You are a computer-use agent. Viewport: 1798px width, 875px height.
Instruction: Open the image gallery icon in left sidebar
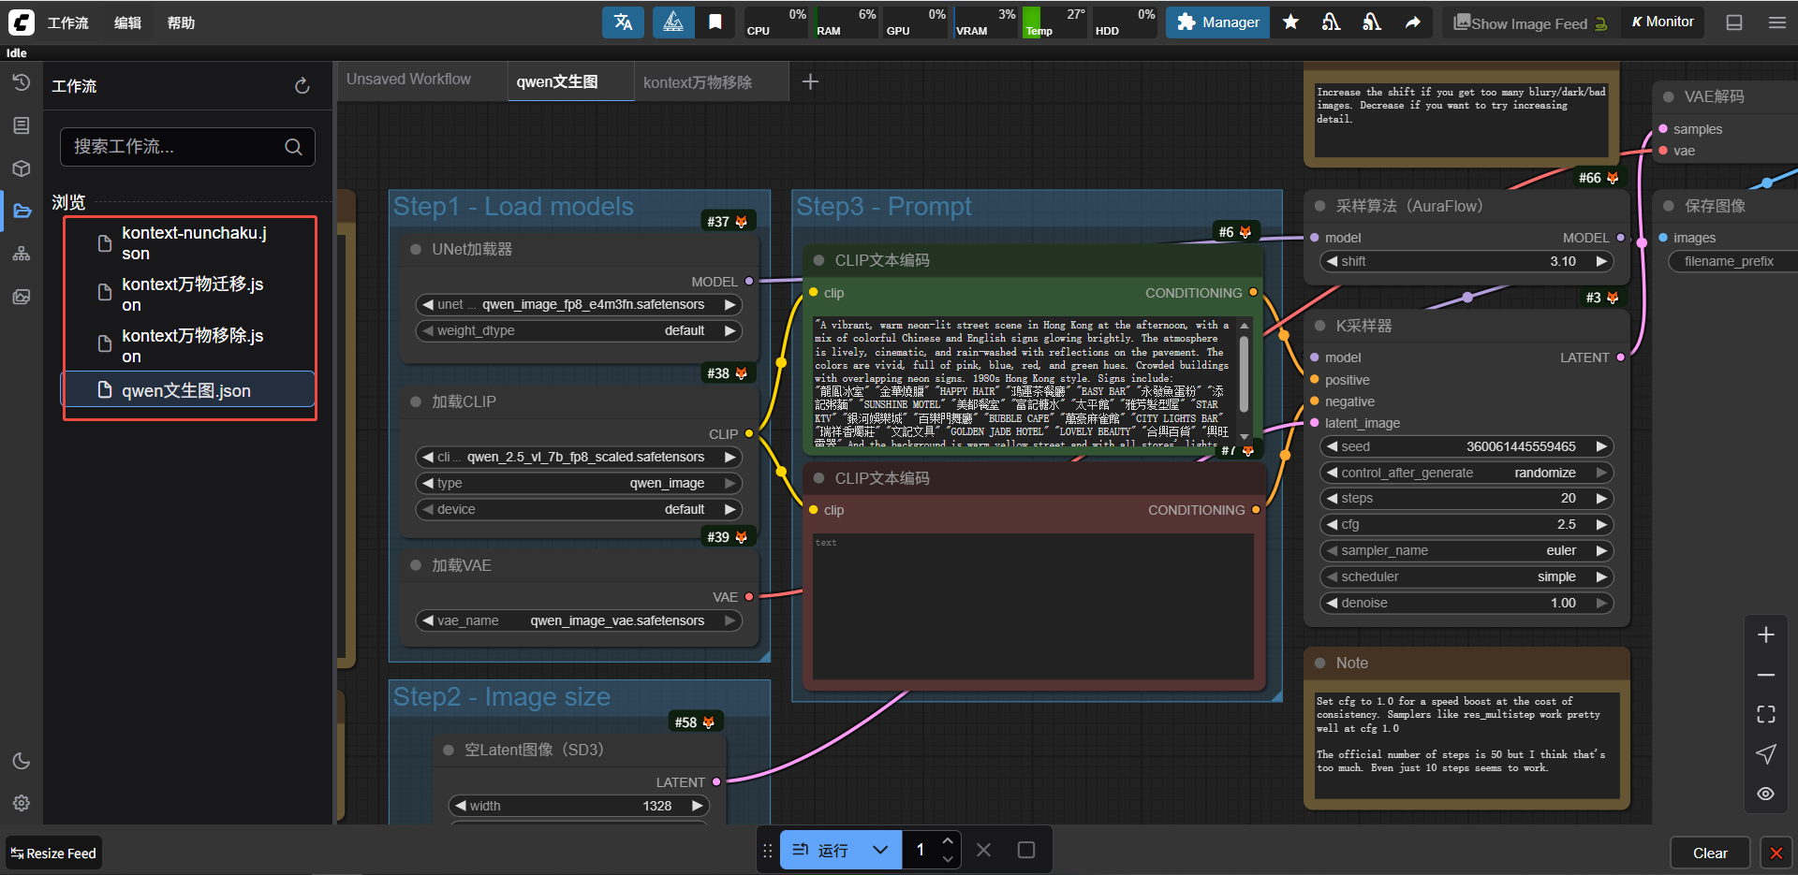click(x=22, y=297)
